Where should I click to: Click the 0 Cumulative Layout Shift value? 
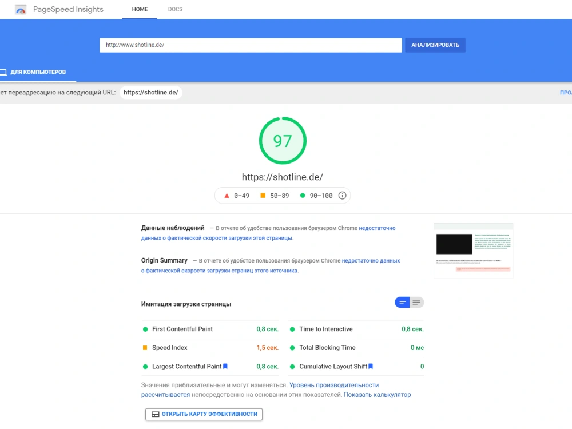422,366
